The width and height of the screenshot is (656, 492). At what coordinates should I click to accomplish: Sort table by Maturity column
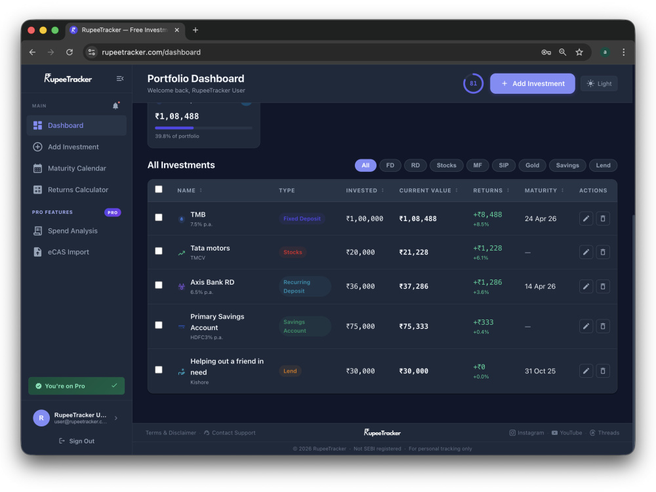[x=544, y=191]
